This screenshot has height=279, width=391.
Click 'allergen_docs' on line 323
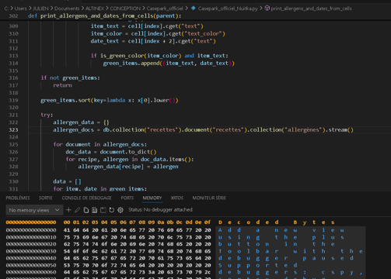(x=73, y=129)
